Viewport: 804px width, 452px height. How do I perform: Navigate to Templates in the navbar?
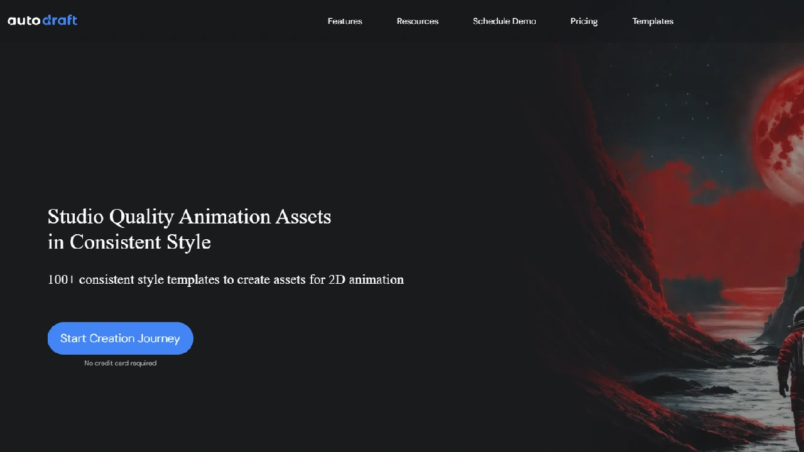pos(653,21)
